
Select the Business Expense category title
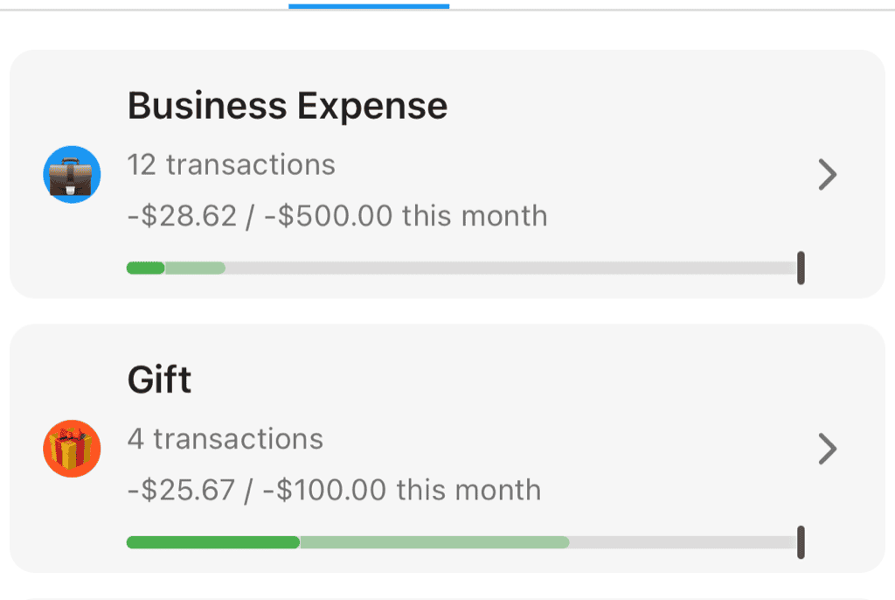click(x=288, y=107)
